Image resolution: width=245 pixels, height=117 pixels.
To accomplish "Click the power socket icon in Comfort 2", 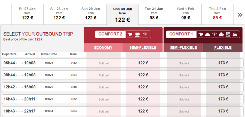I will click(130, 34).
